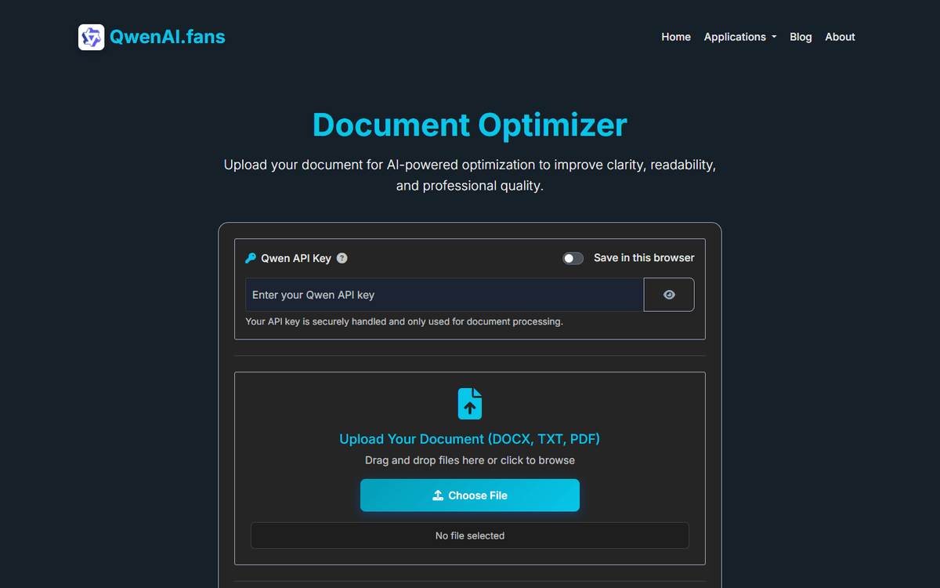Click the Upload Your Document heading
This screenshot has height=588, width=940.
pyautogui.click(x=470, y=439)
